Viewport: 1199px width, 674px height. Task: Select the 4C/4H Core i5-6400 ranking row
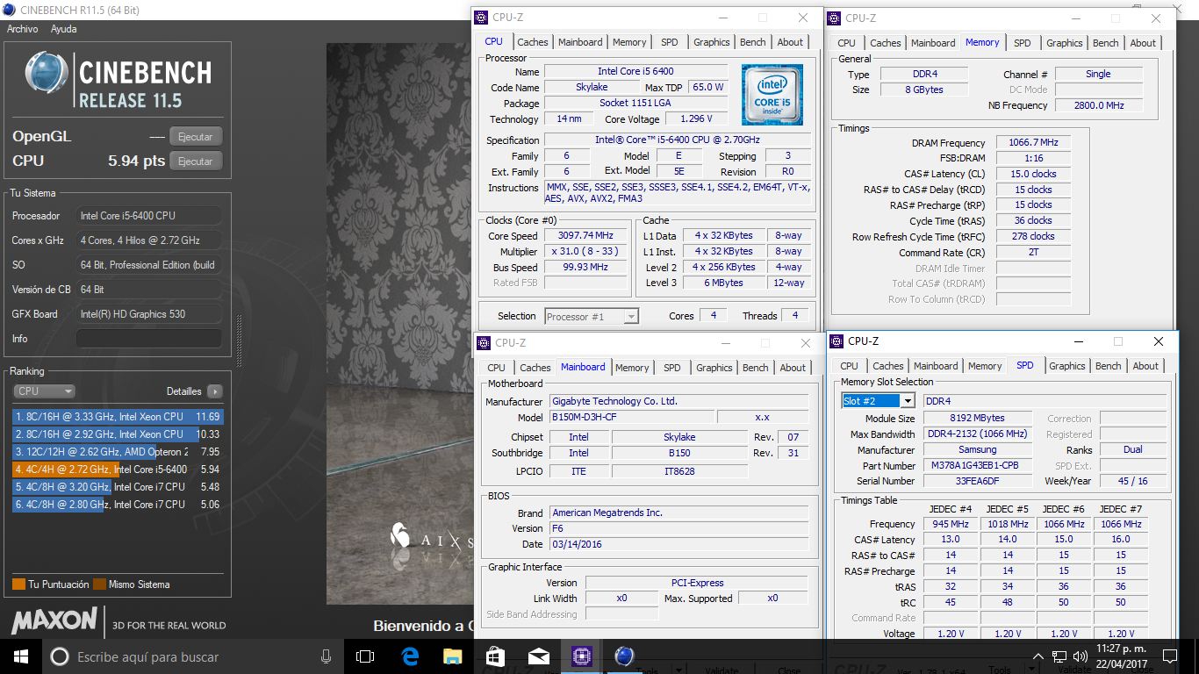pos(118,470)
